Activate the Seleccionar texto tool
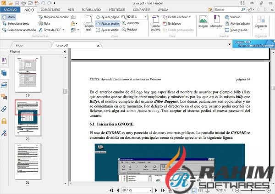Image resolution: width=275 pixels, height=194 pixels. click(16, 24)
